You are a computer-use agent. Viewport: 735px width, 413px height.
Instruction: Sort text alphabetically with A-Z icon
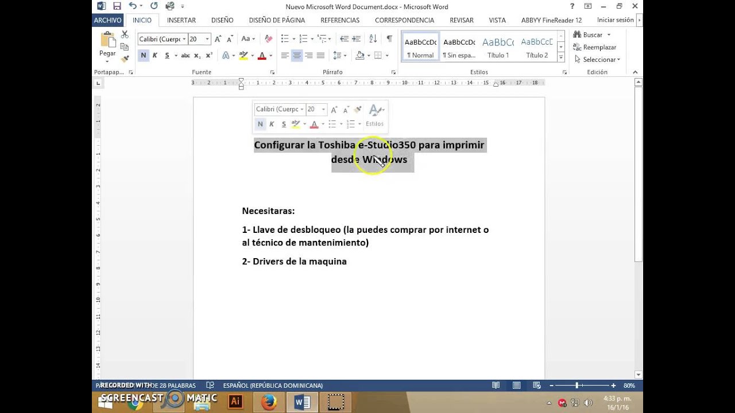coord(373,39)
